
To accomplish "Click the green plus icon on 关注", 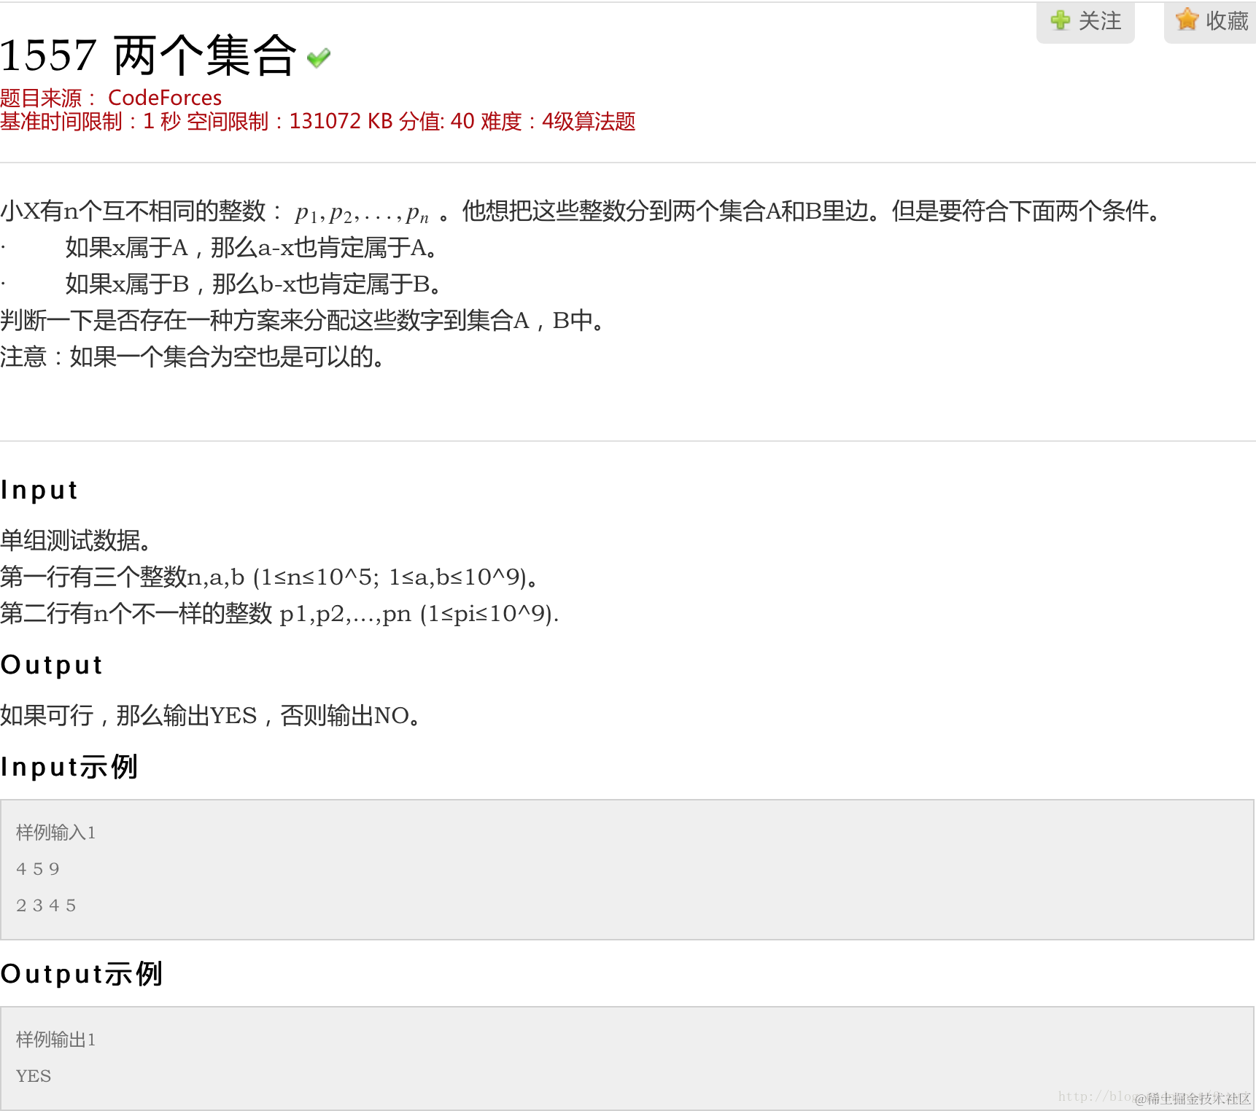I will coord(1061,20).
